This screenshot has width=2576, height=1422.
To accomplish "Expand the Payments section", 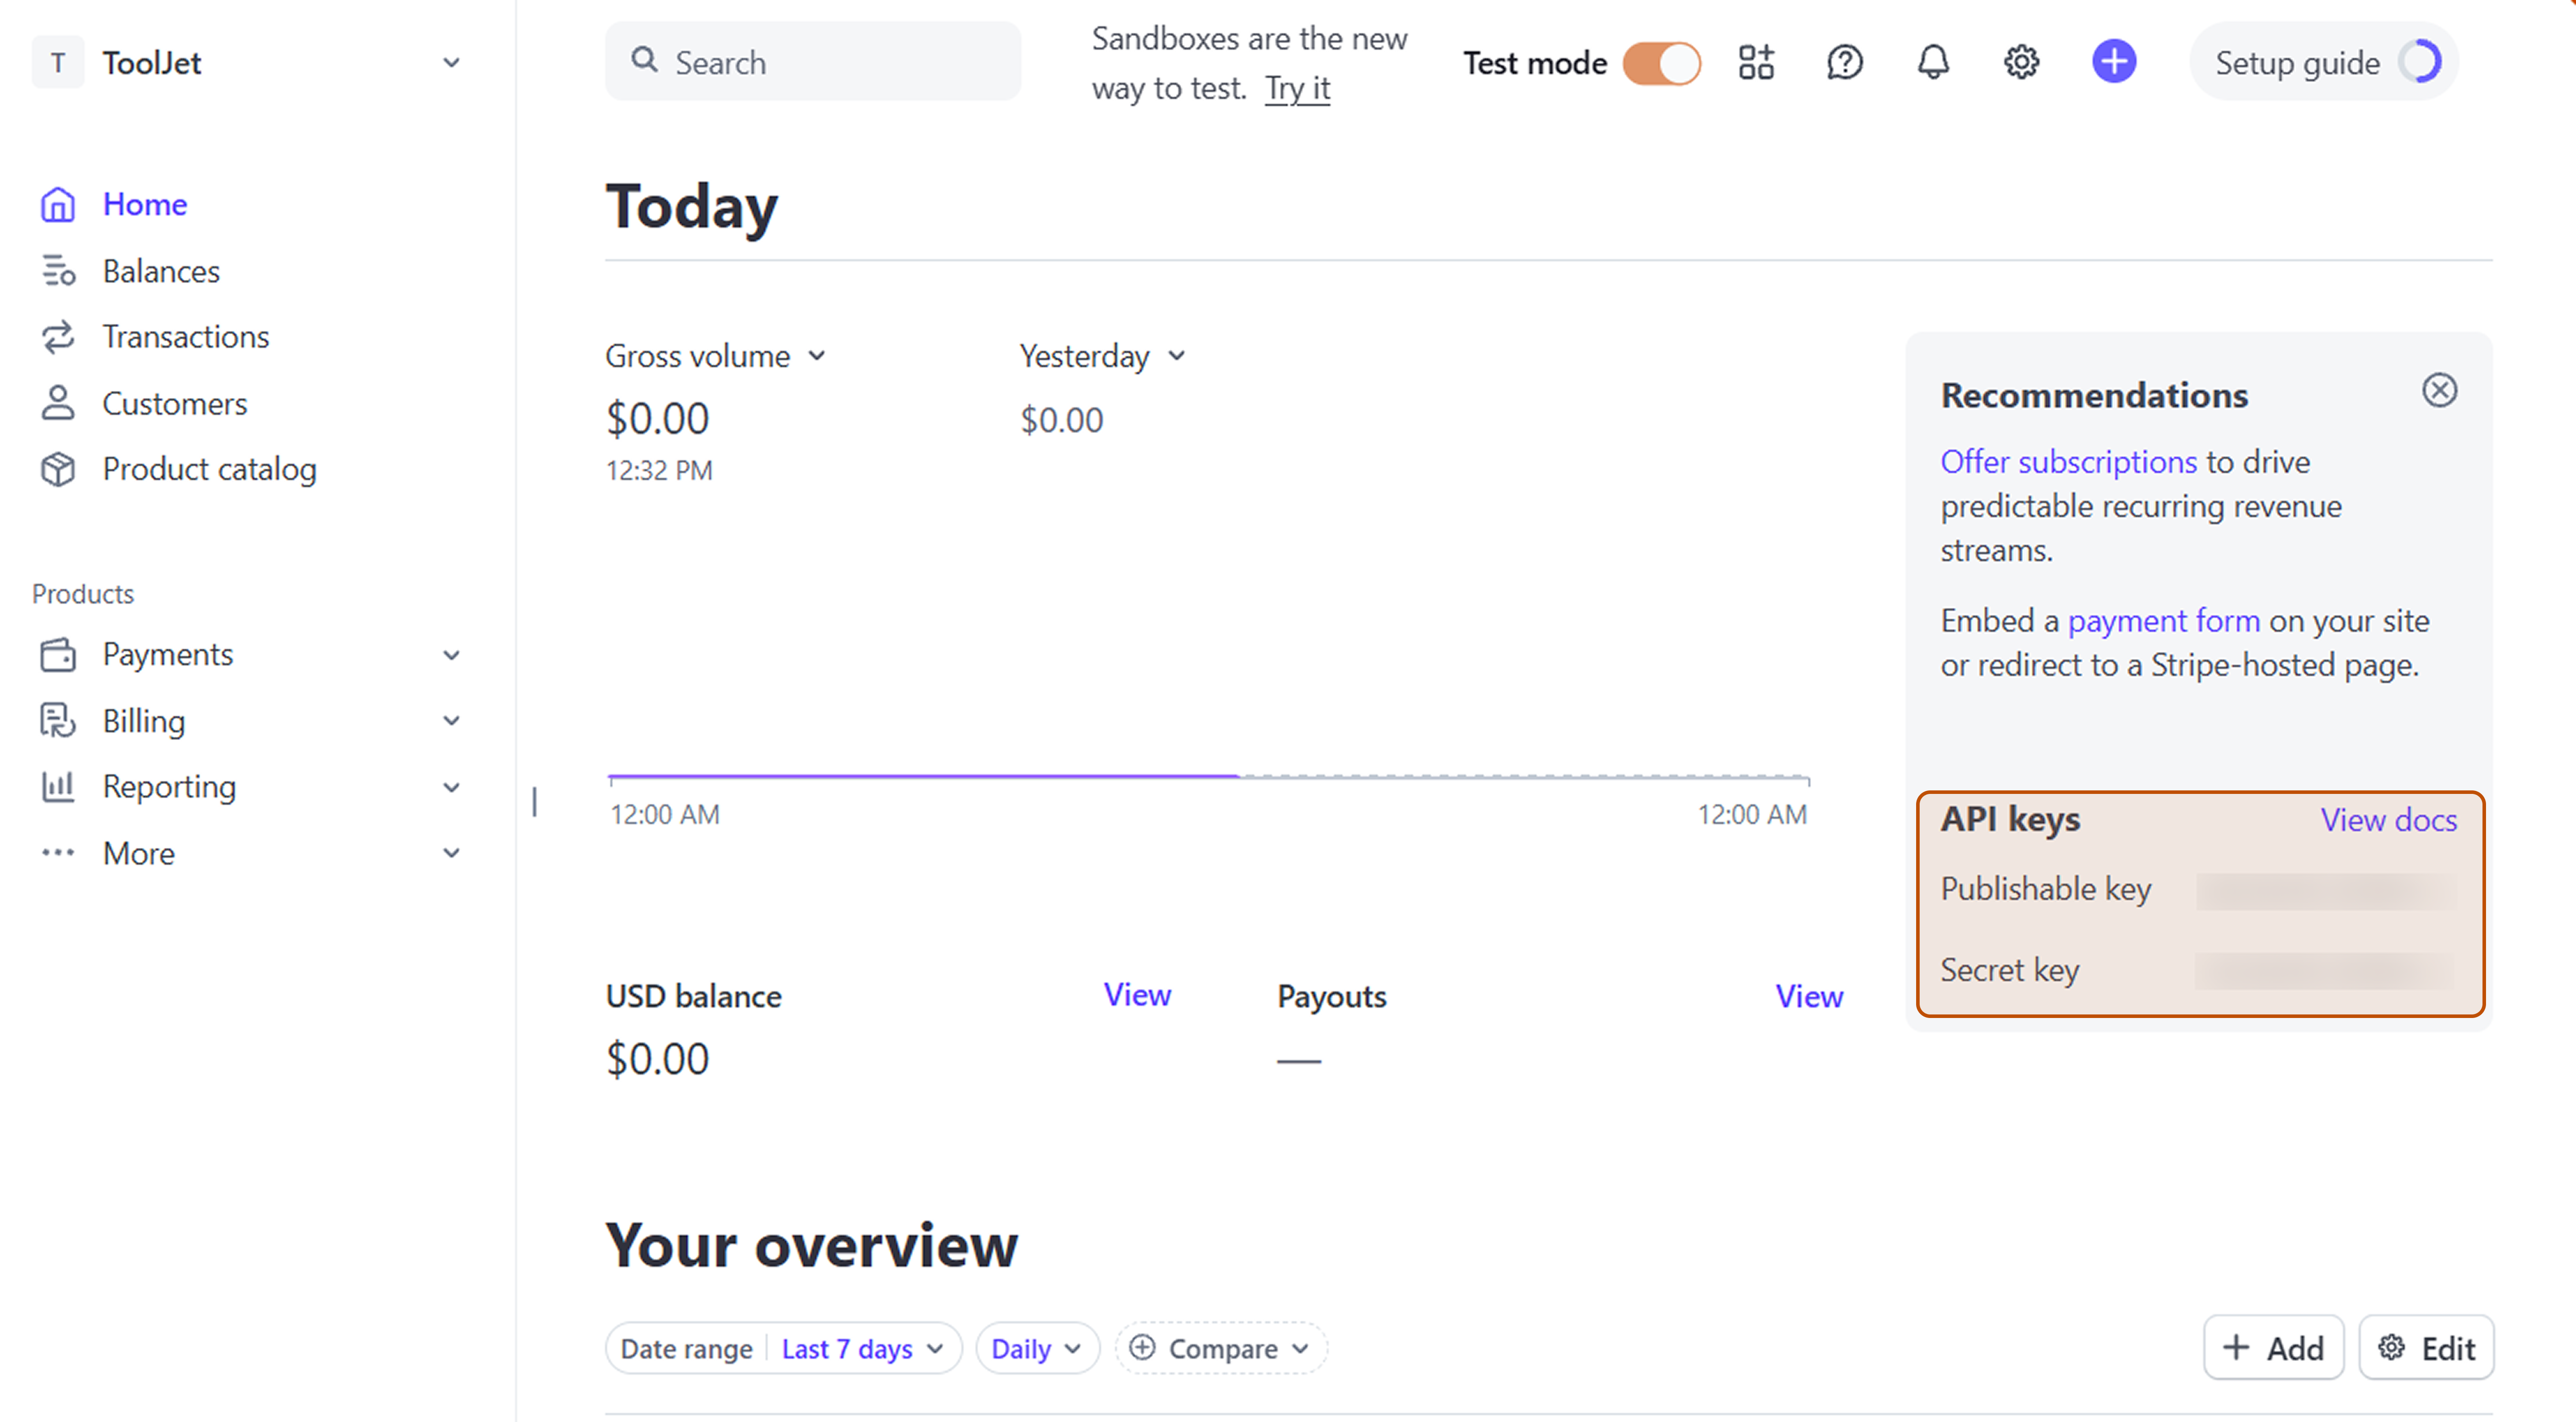I will [451, 655].
